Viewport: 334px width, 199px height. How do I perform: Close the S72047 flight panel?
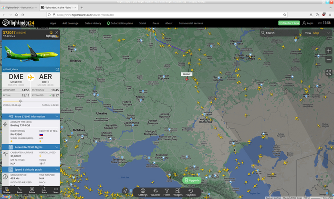pyautogui.click(x=57, y=32)
